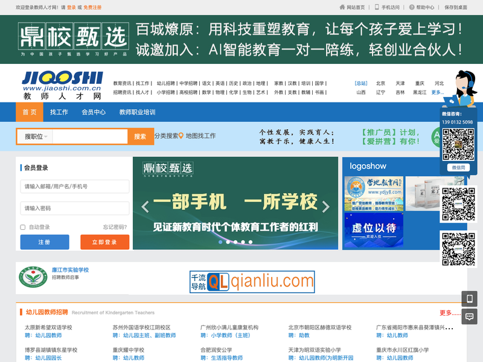Select the last carousel indicator dot
The height and width of the screenshot is (362, 483).
coord(251,242)
